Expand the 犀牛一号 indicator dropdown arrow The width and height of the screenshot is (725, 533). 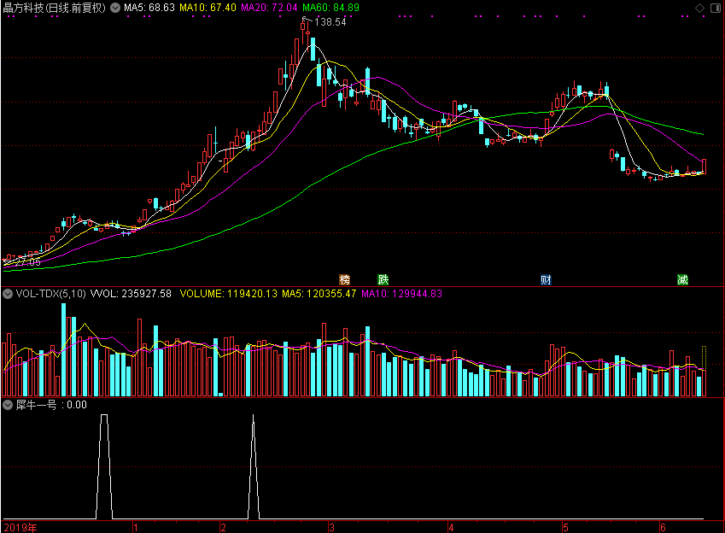(8, 405)
